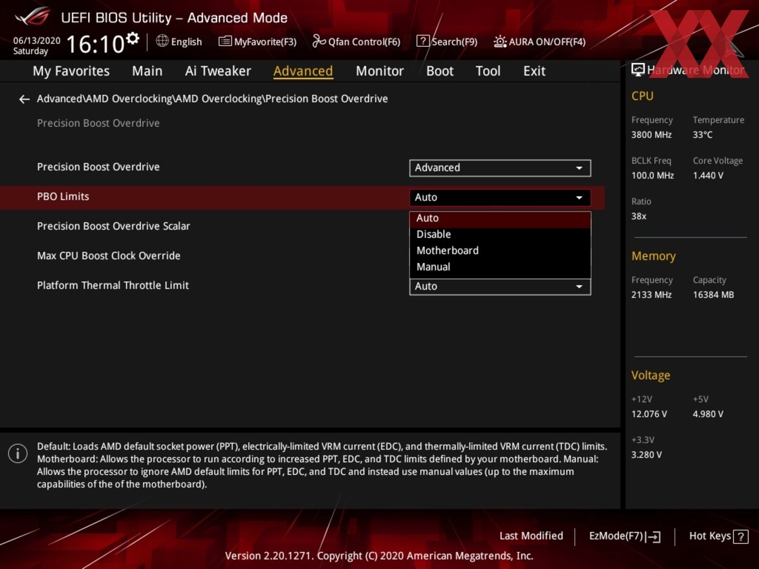Click the 16:10 clock display
The height and width of the screenshot is (569, 759).
point(95,44)
